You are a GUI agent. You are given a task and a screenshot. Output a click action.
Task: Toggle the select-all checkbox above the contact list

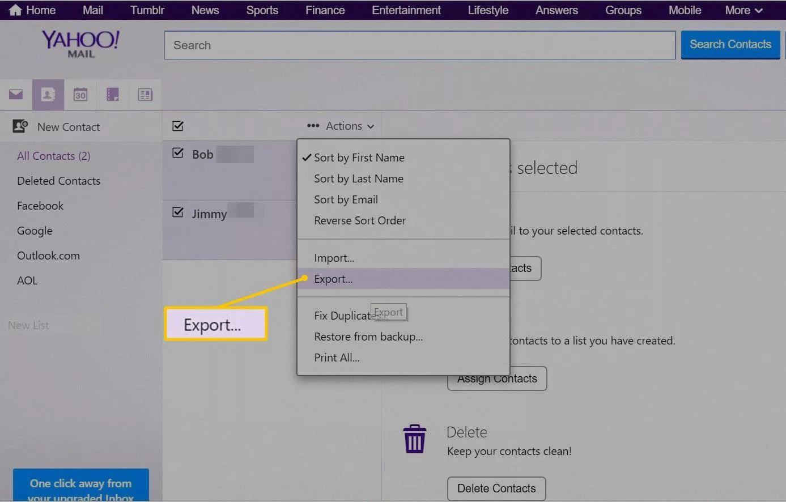(177, 126)
